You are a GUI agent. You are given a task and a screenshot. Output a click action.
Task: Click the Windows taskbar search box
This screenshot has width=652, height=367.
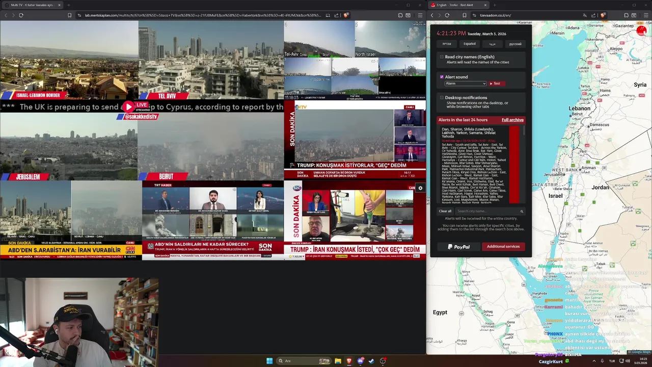(x=303, y=361)
